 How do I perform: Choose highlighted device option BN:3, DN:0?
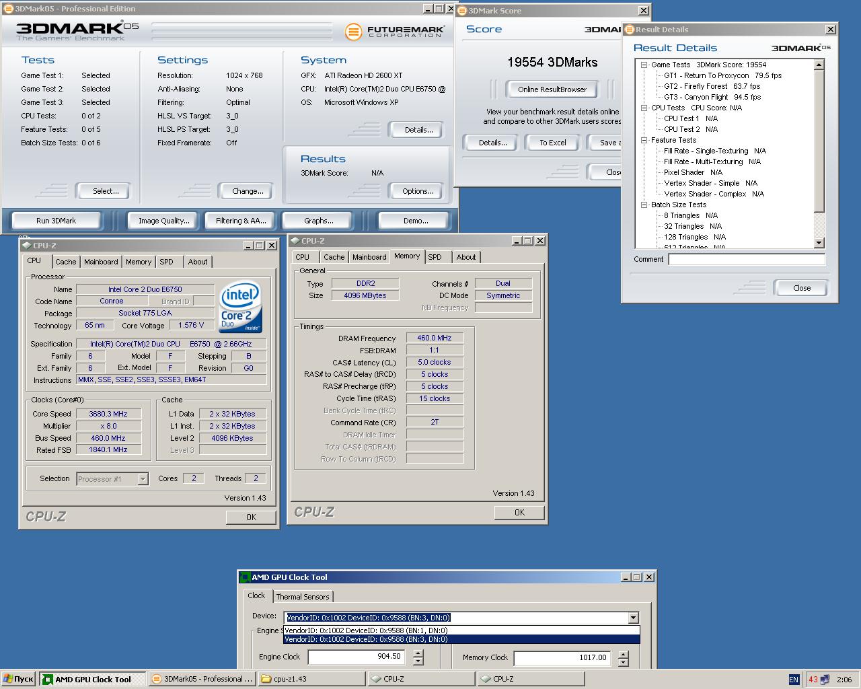click(461, 639)
